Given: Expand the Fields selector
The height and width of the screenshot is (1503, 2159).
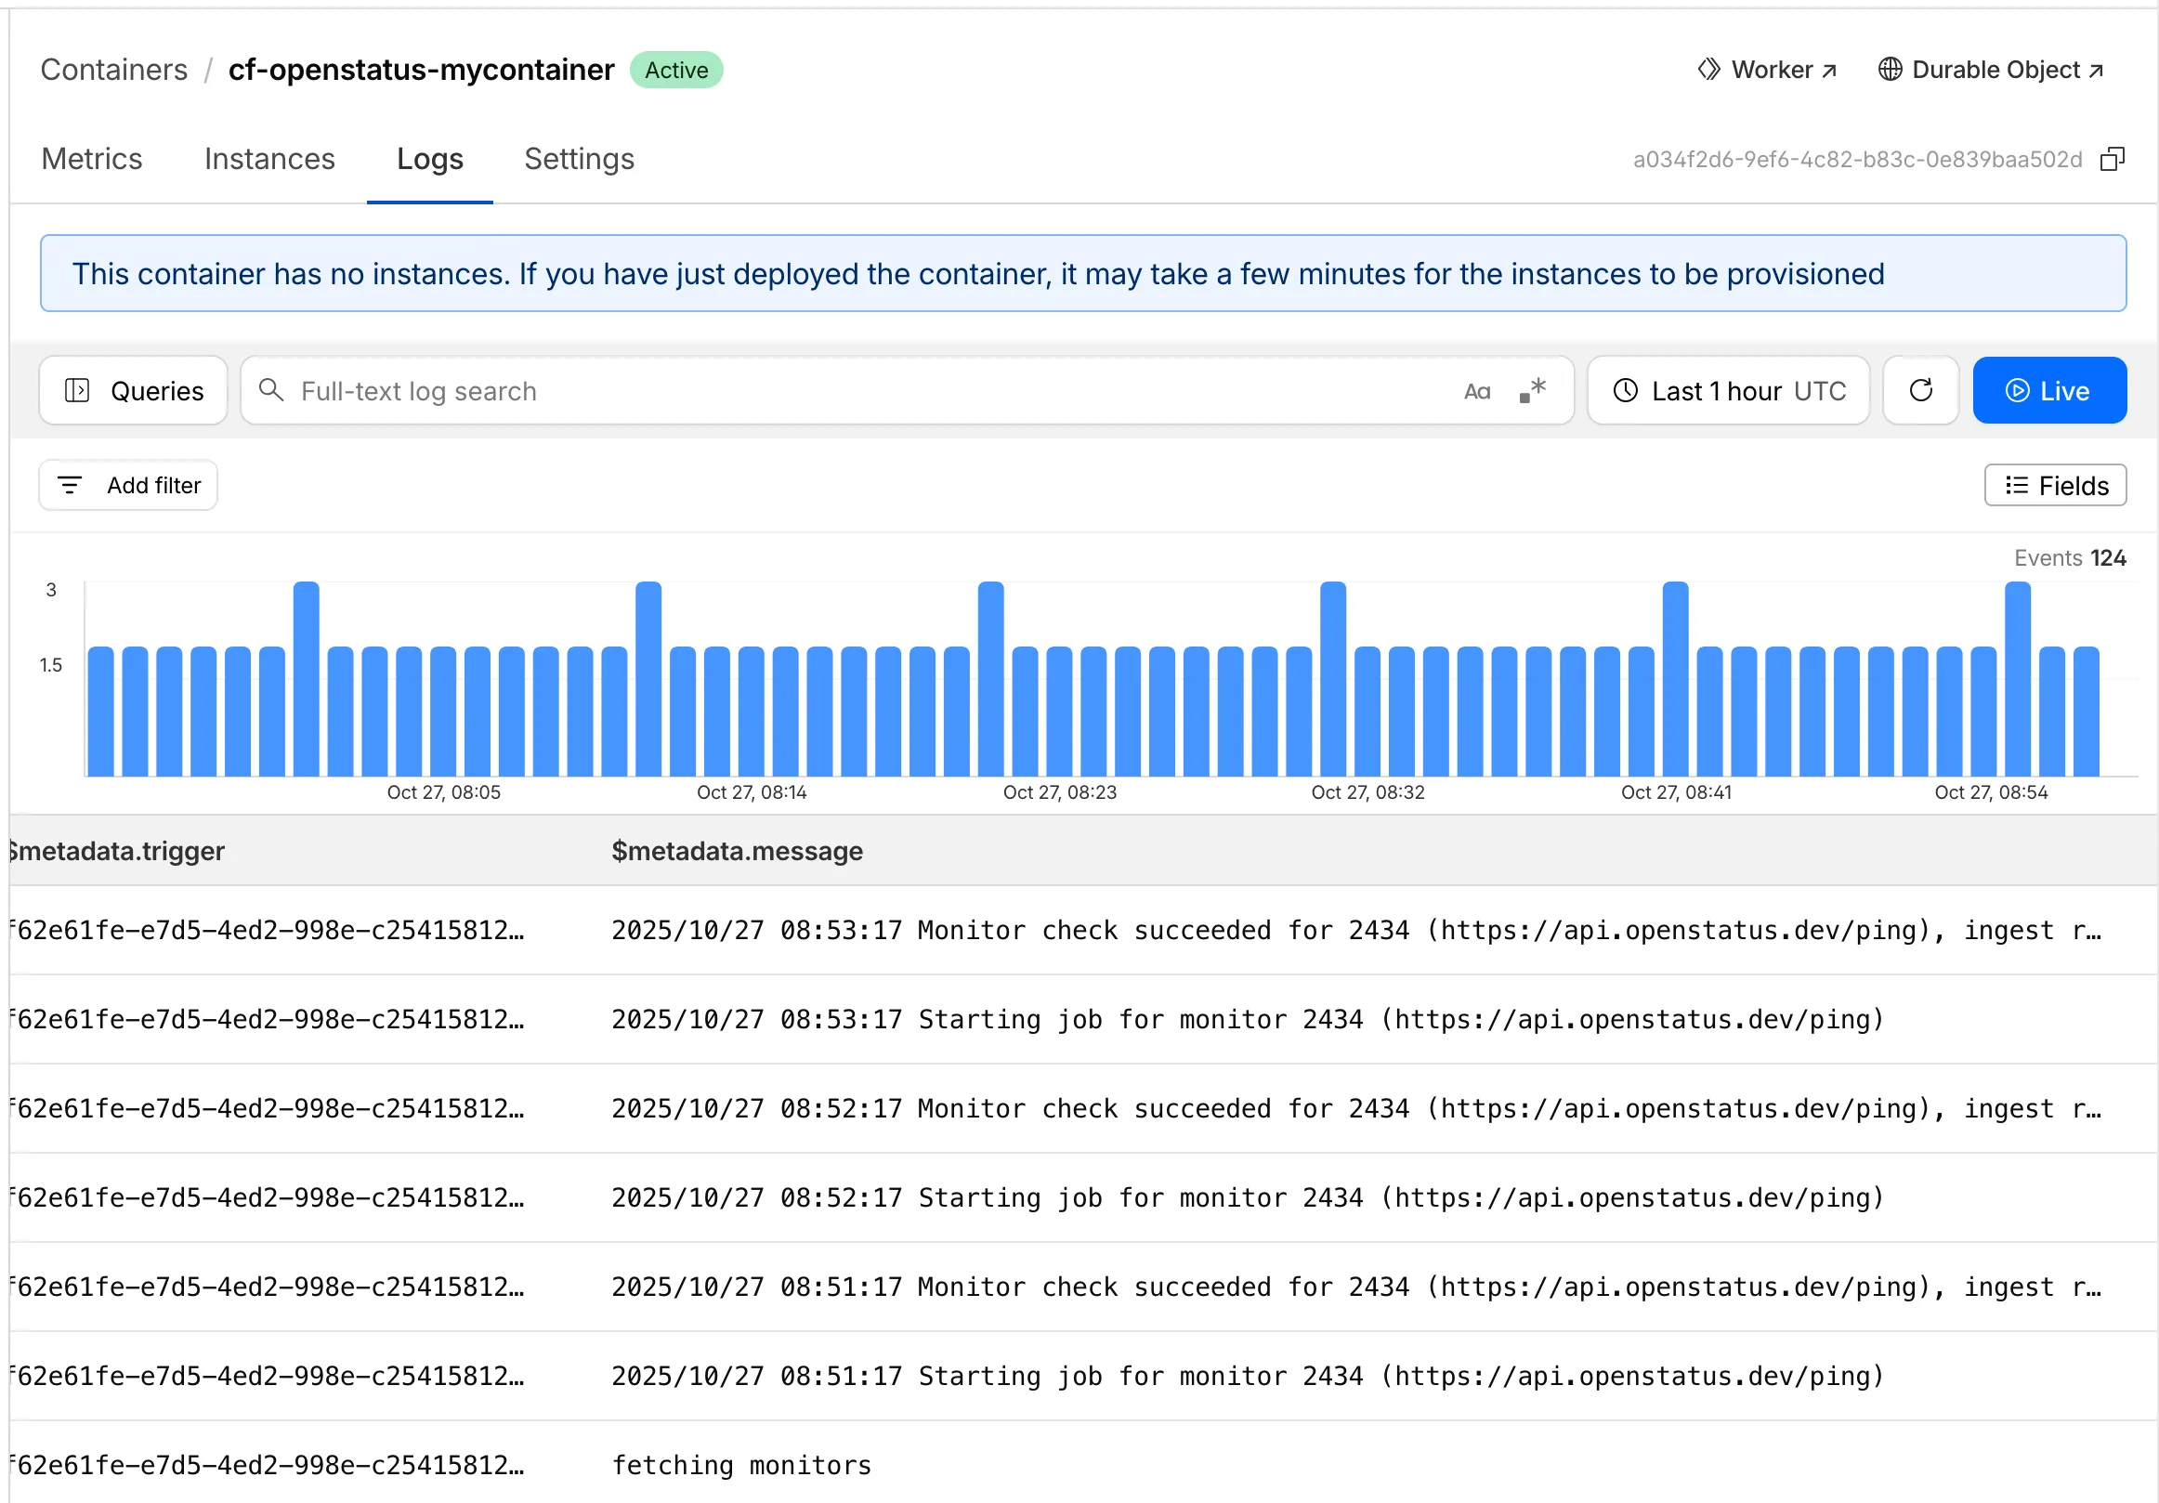Looking at the screenshot, I should click(x=2056, y=485).
